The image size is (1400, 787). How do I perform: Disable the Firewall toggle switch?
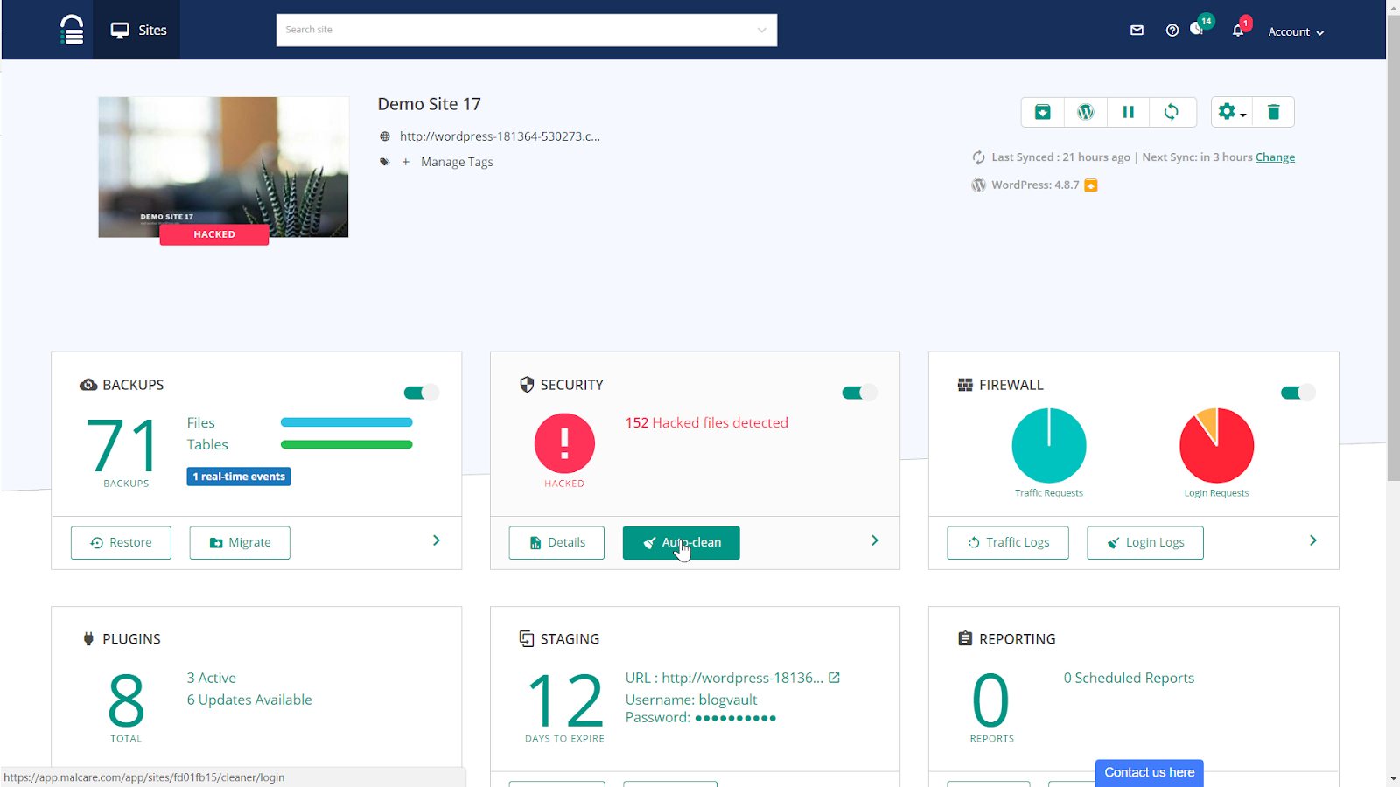[x=1298, y=393]
